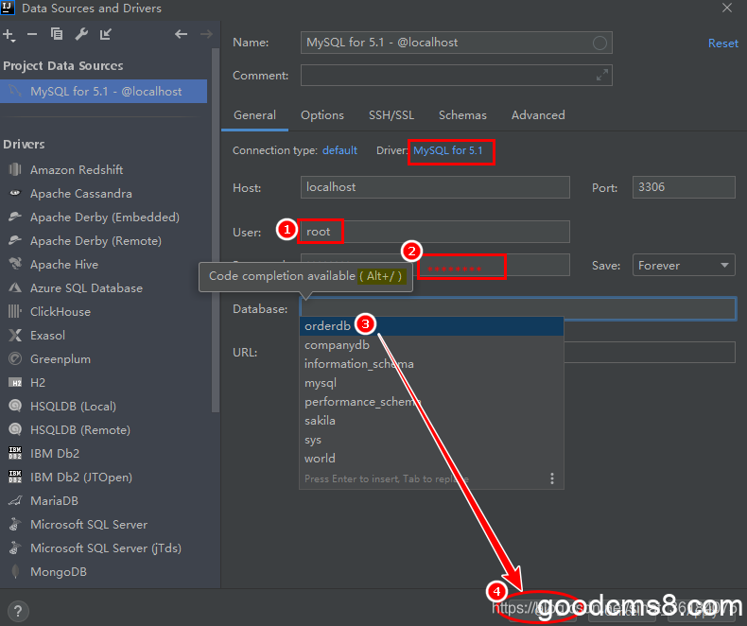Choose mysql from the completion list
Screen dimensions: 747x626
point(431,383)
